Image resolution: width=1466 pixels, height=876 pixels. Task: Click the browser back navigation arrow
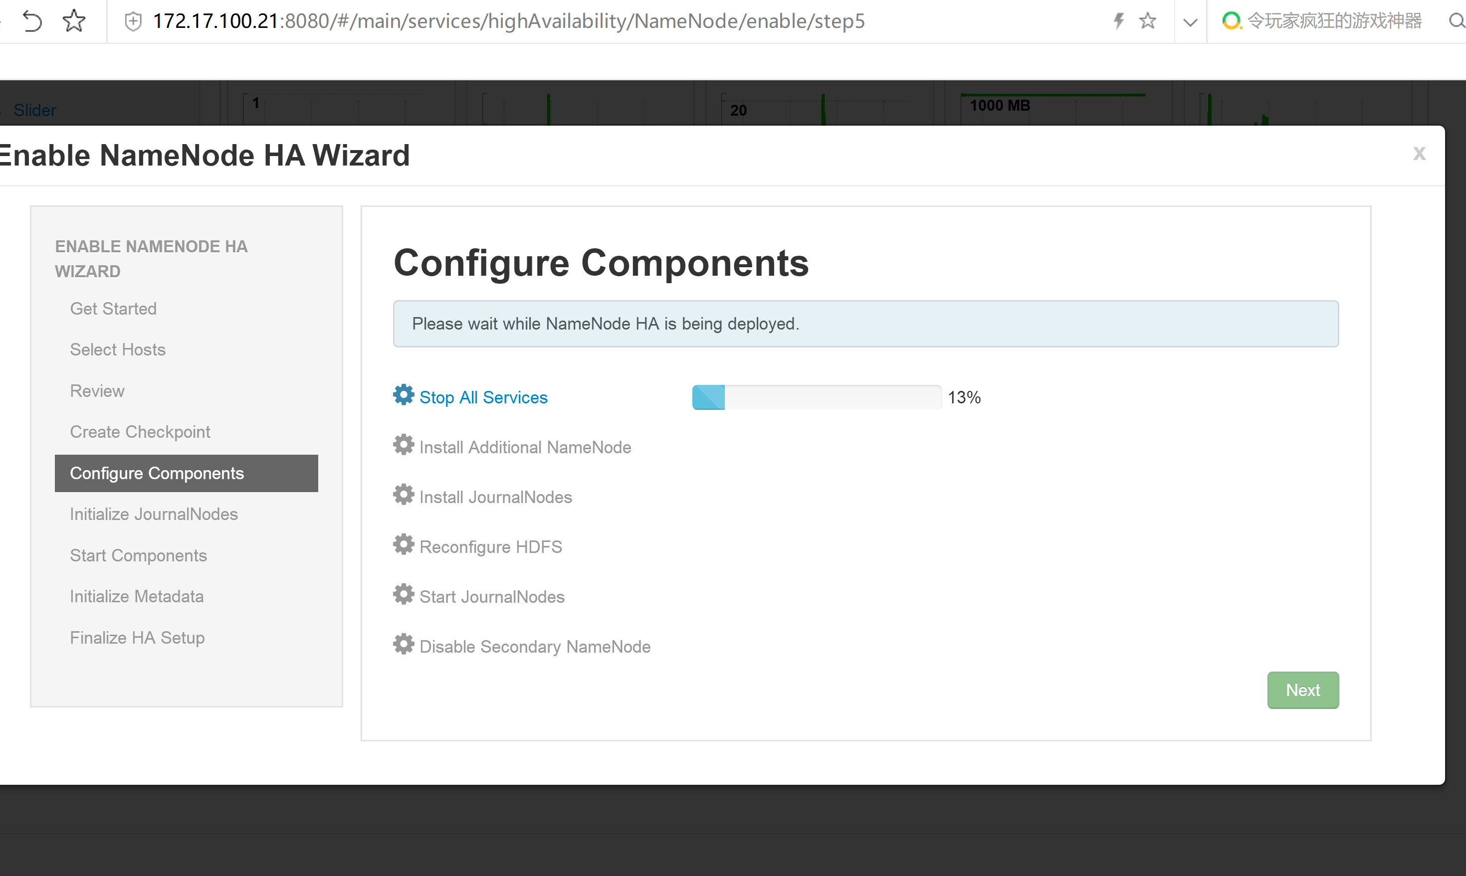(32, 21)
